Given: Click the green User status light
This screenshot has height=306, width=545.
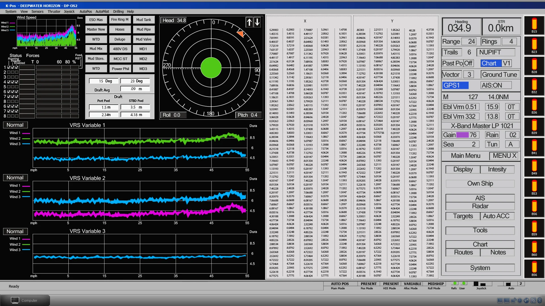Looking at the screenshot, I should coord(464,283).
